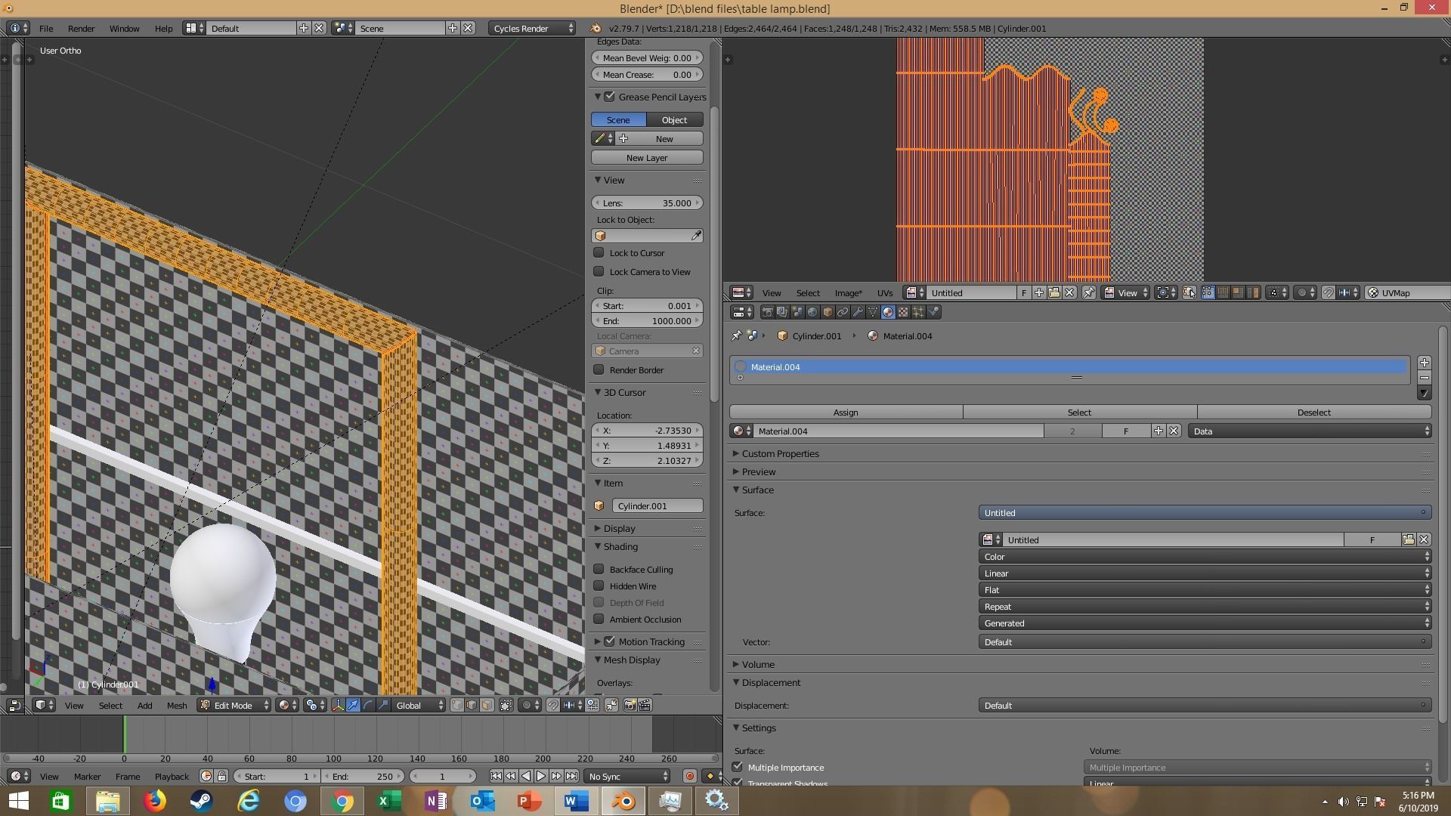1451x816 pixels.
Task: Open the Cycles Render engine dropdown
Action: (x=532, y=29)
